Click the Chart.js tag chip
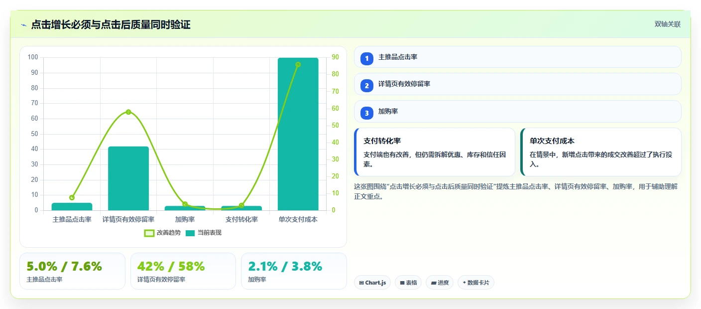 coord(372,283)
